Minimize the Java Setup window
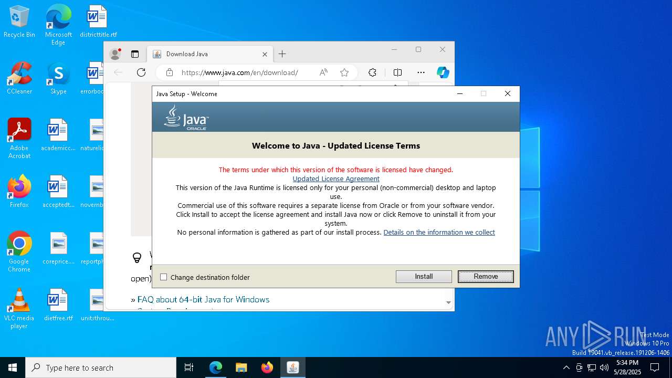Viewport: 672px width, 378px height. [460, 93]
